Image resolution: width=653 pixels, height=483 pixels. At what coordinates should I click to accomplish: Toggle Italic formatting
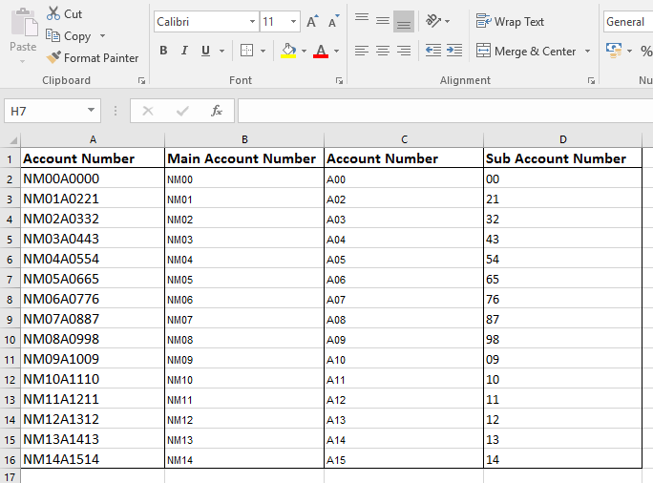(184, 51)
